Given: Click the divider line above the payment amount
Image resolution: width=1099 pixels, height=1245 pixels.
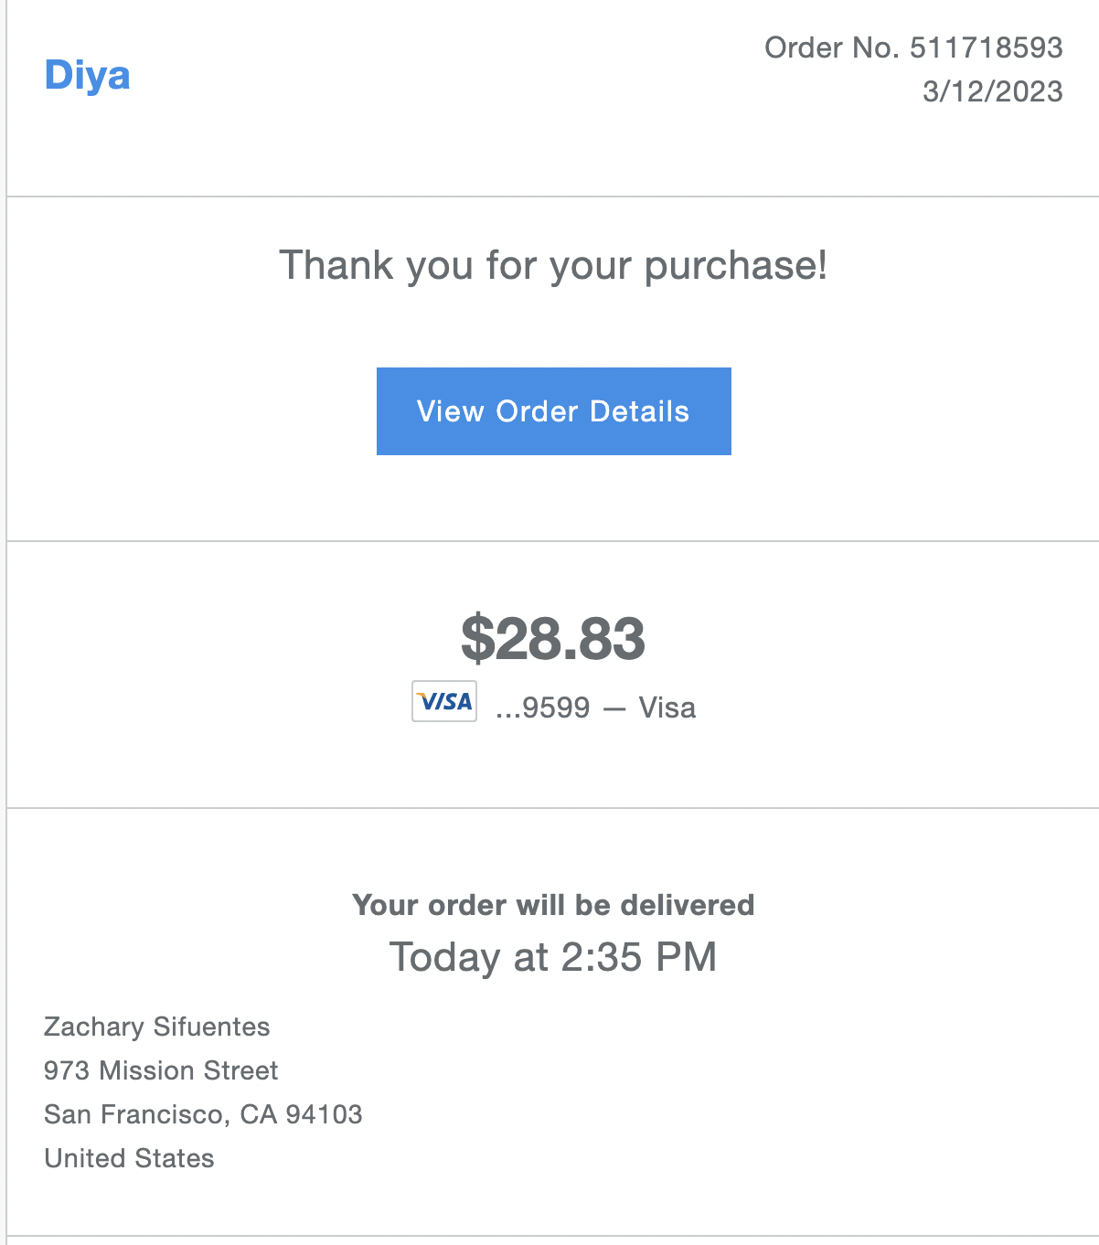Looking at the screenshot, I should [553, 541].
